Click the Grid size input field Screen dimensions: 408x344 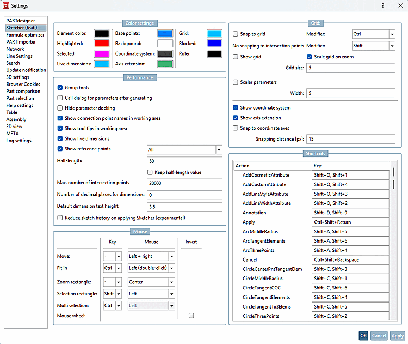coord(351,68)
